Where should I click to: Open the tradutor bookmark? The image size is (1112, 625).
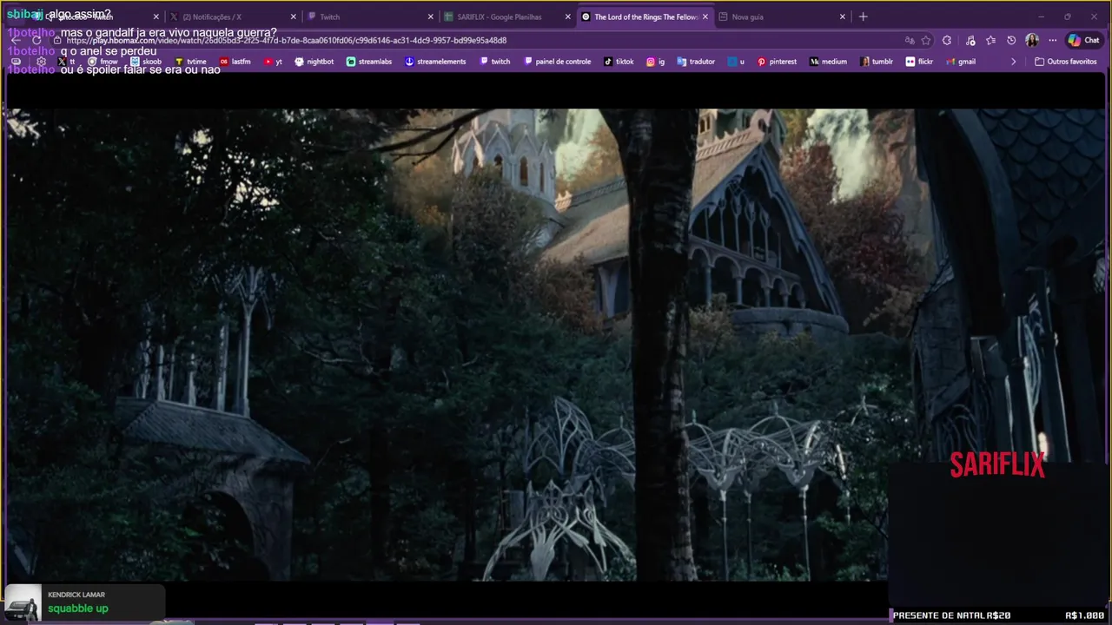[696, 62]
